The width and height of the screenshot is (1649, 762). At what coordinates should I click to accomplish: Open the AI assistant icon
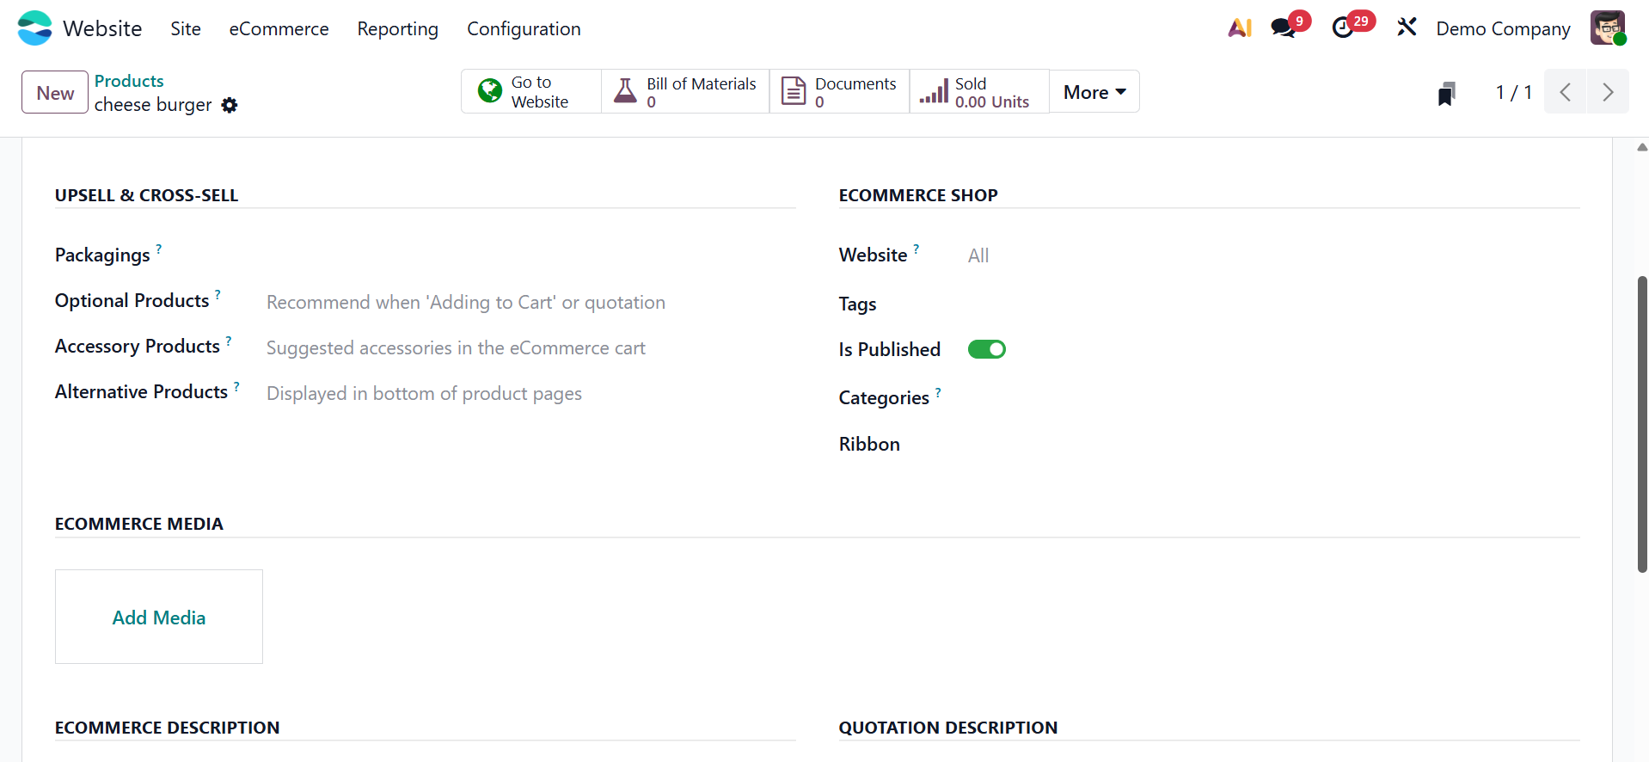pos(1239,28)
